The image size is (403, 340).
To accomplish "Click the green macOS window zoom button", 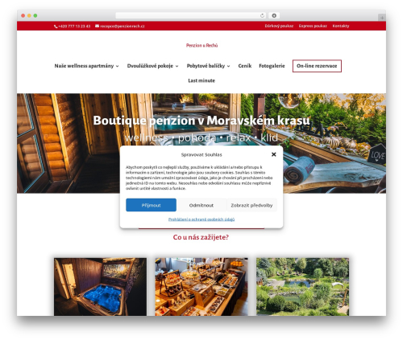I will pyautogui.click(x=35, y=15).
